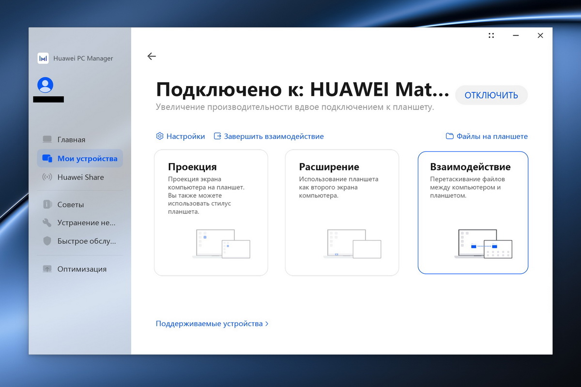Image resolution: width=581 pixels, height=387 pixels.
Task: Open Быстрое обслу... section
Action: 80,241
